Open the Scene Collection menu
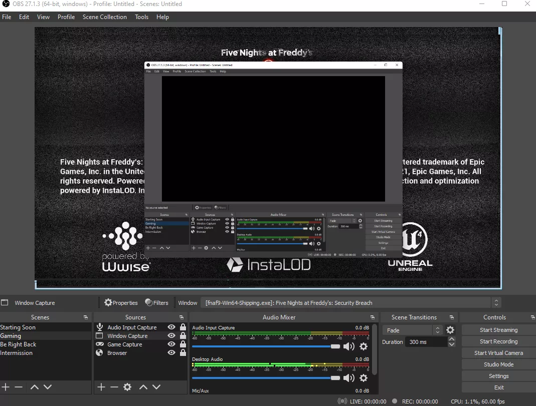The height and width of the screenshot is (406, 536). pyautogui.click(x=104, y=17)
